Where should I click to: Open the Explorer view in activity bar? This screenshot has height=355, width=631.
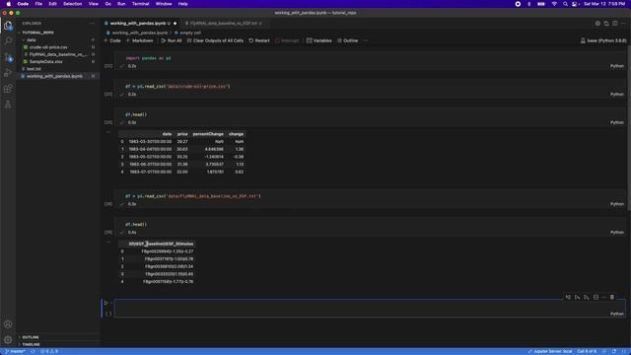8,26
